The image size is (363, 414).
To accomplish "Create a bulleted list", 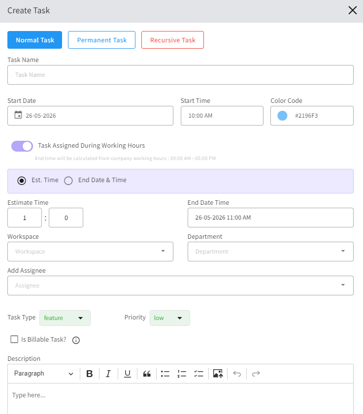I will pyautogui.click(x=165, y=374).
